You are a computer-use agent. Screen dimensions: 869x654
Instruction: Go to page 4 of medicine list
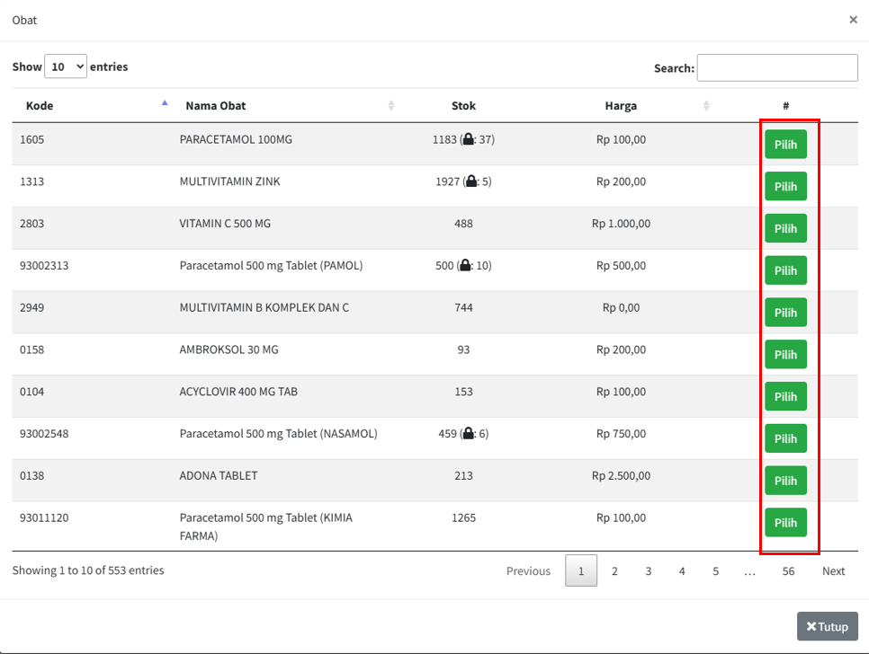pyautogui.click(x=682, y=571)
